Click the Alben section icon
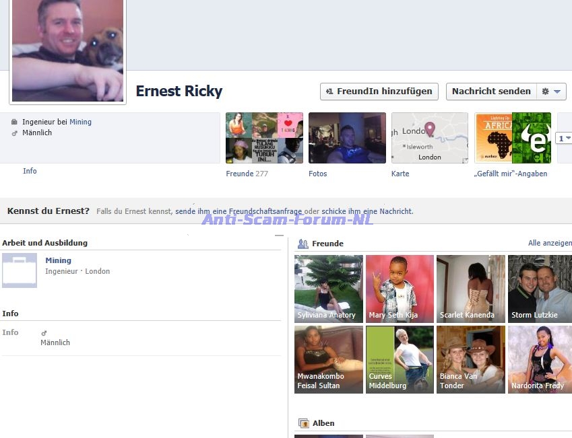Image resolution: width=572 pixels, height=438 pixels. point(304,423)
